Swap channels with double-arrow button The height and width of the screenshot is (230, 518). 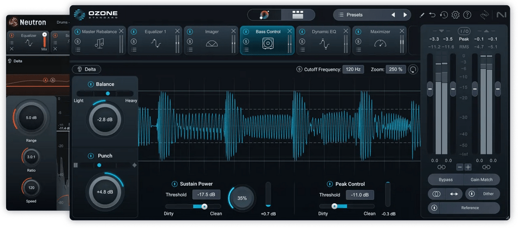click(454, 194)
